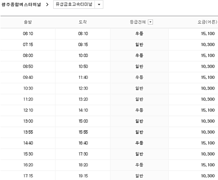This screenshot has width=218, height=180.
Task: Click the 10,300 fare in the 08:50 row
Action: [x=208, y=66]
